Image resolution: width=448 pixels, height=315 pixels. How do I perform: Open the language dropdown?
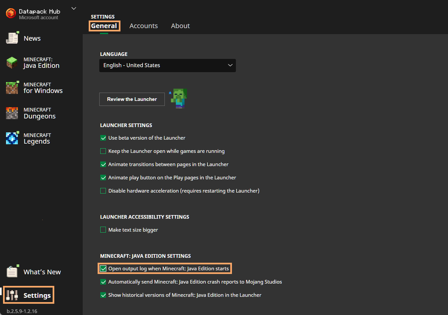pos(167,65)
